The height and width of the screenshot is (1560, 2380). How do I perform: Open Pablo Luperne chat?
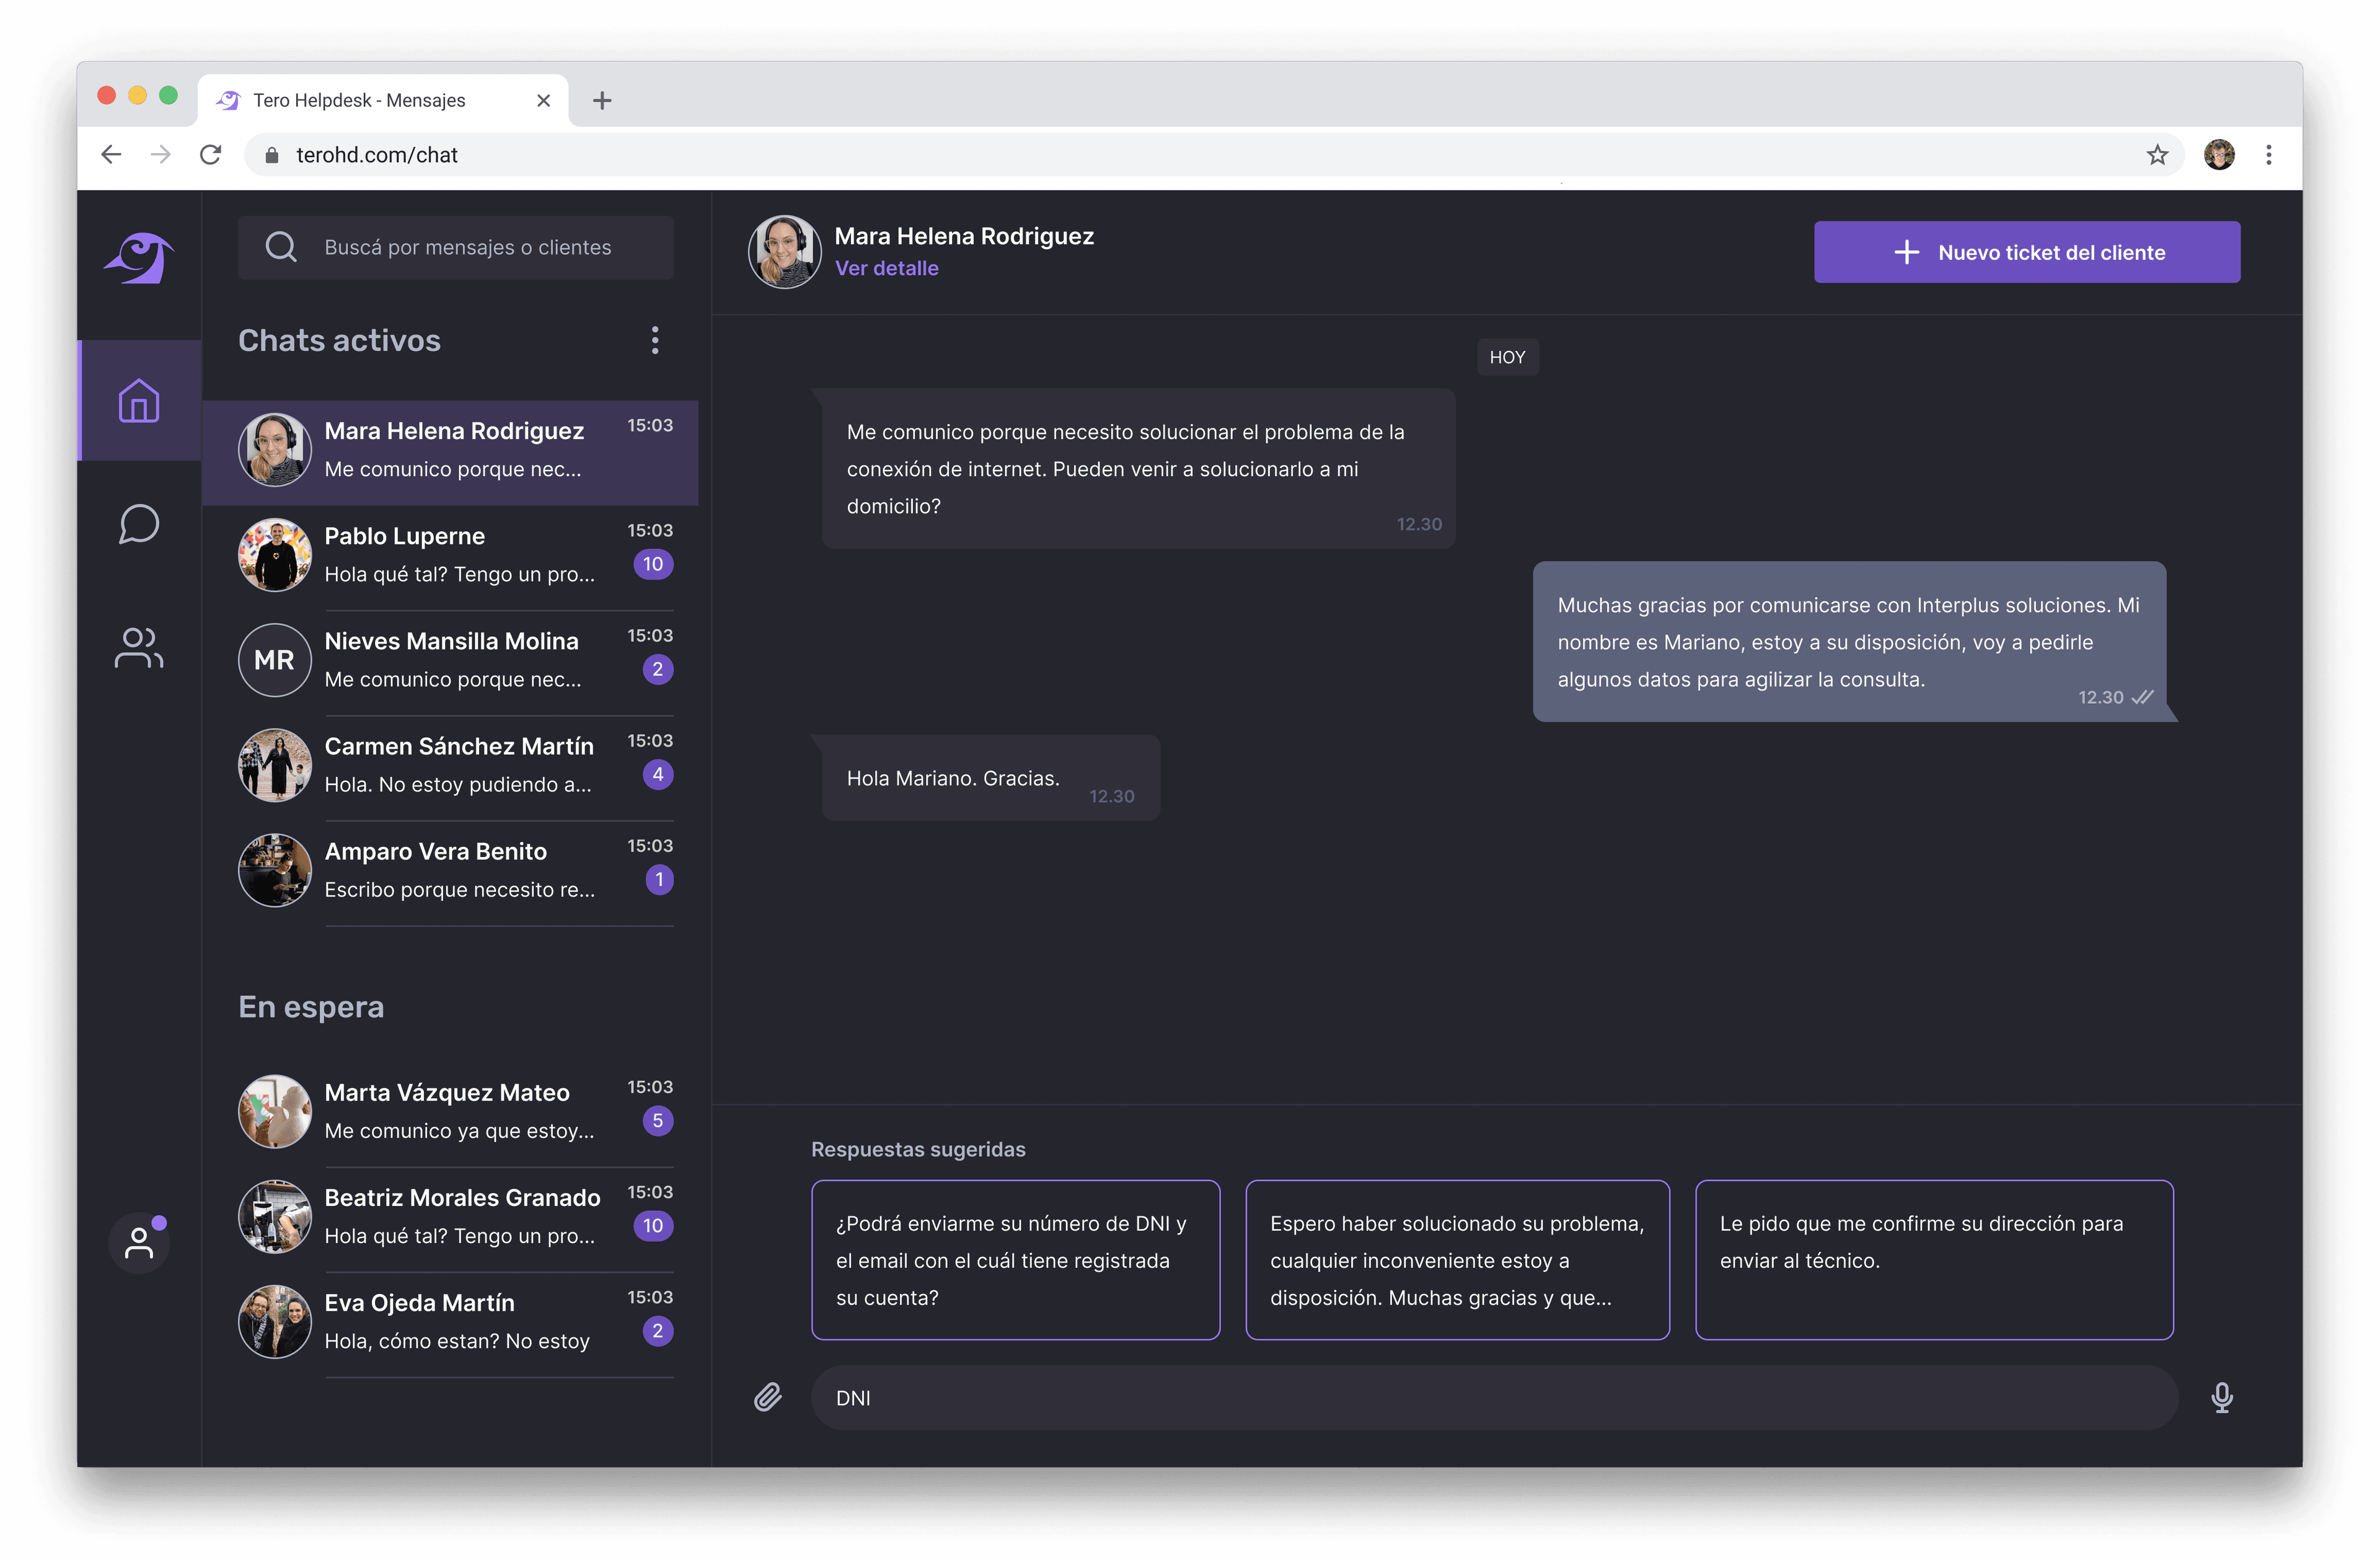pyautogui.click(x=450, y=554)
